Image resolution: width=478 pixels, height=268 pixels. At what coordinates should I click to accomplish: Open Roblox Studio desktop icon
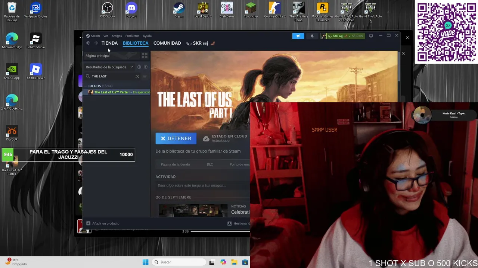tap(36, 41)
